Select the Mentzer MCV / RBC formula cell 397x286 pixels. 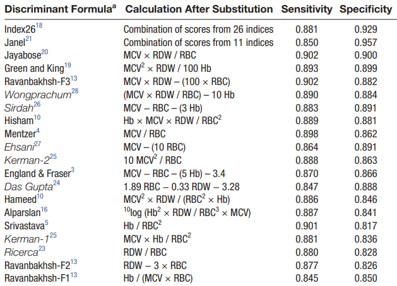click(x=145, y=134)
